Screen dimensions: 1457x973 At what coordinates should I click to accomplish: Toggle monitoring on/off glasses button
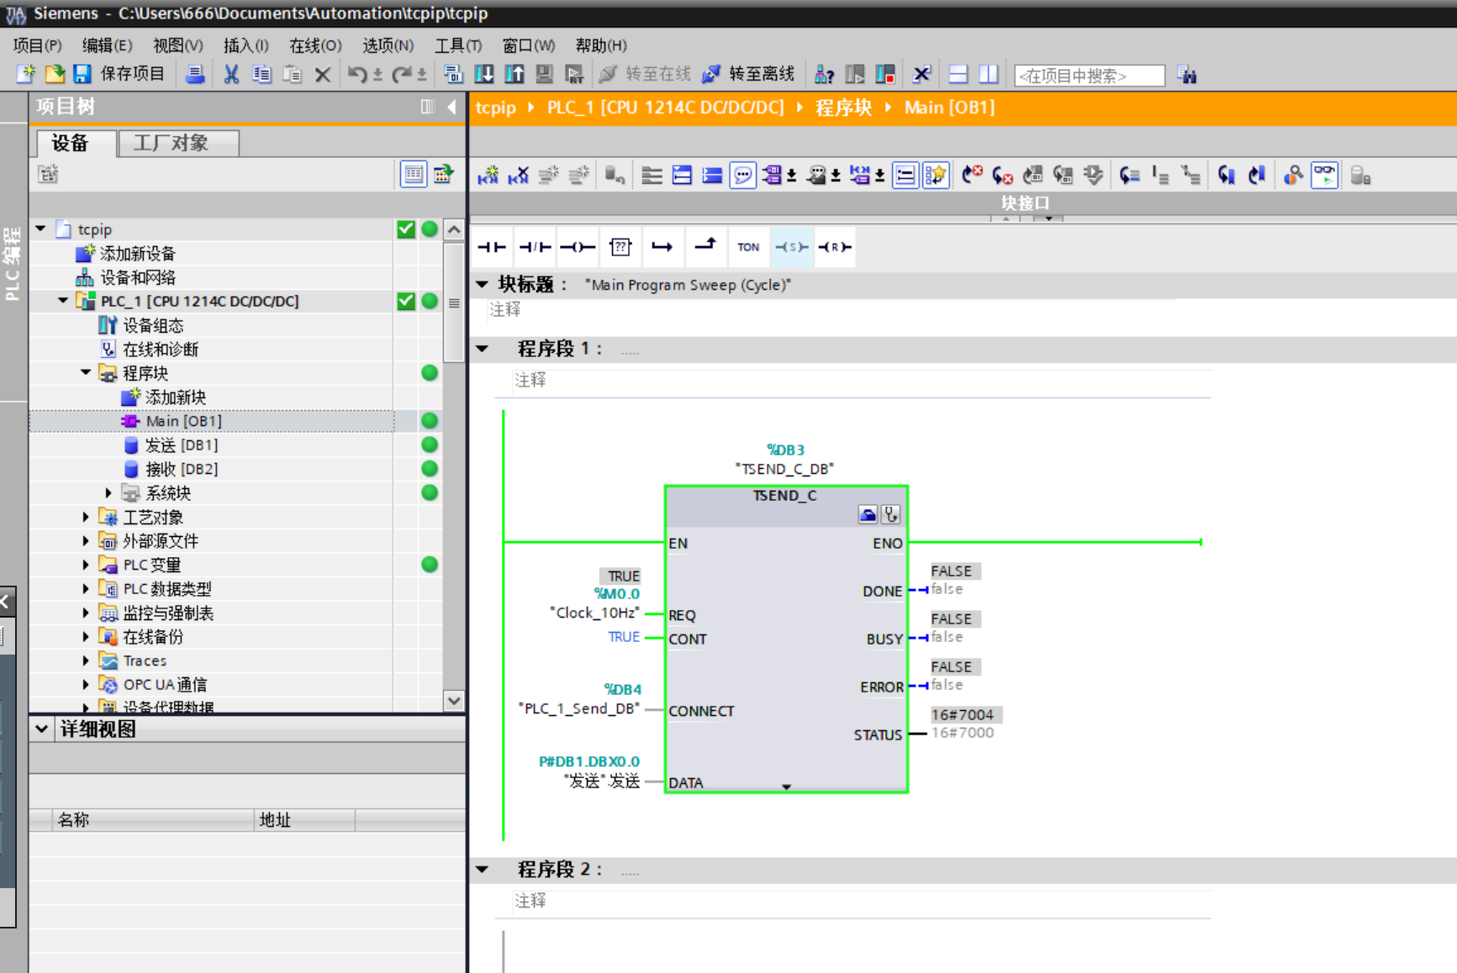coord(1324,175)
